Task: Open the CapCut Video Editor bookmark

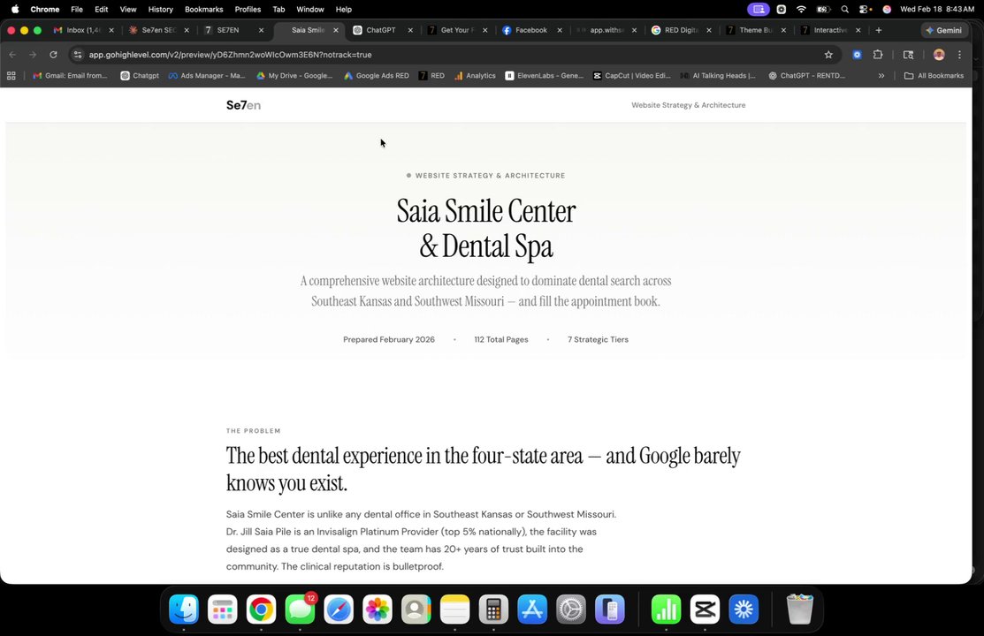Action: [x=632, y=76]
